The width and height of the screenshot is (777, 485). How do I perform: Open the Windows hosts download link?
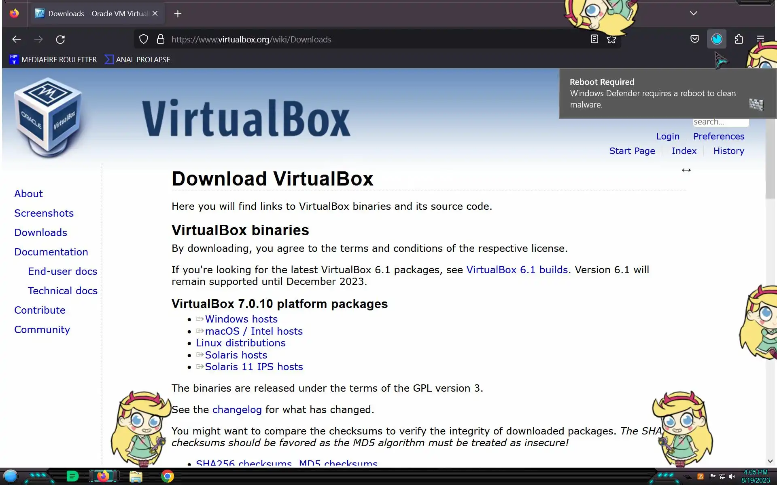click(x=241, y=319)
